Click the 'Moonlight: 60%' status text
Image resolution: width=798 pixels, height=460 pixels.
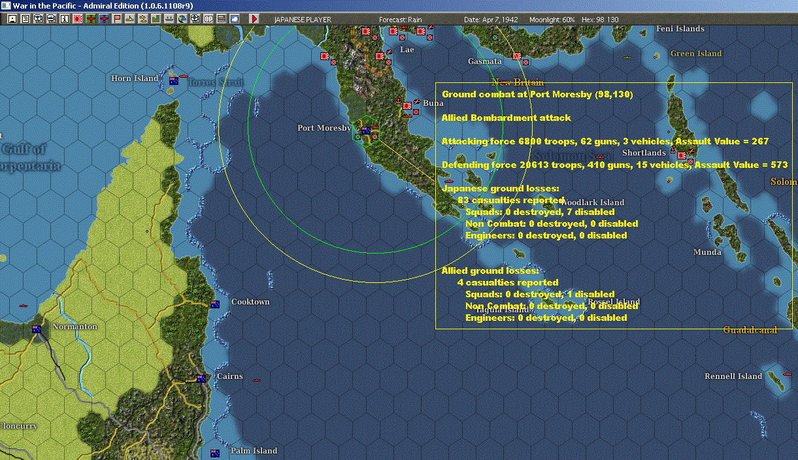click(552, 20)
